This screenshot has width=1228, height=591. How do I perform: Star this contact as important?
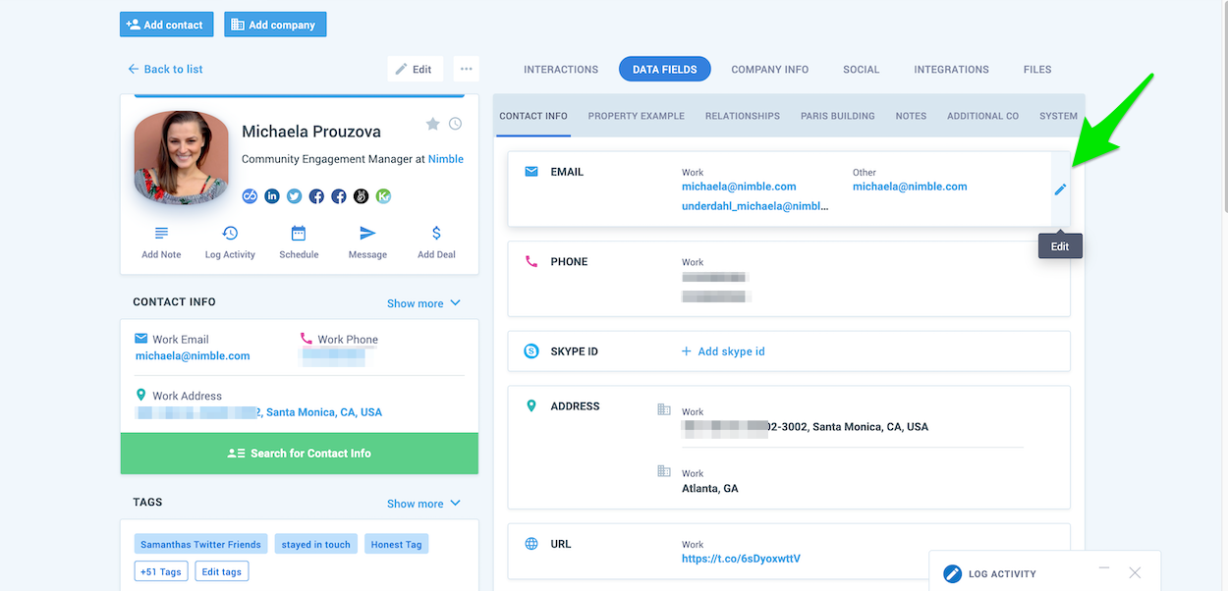pyautogui.click(x=432, y=125)
